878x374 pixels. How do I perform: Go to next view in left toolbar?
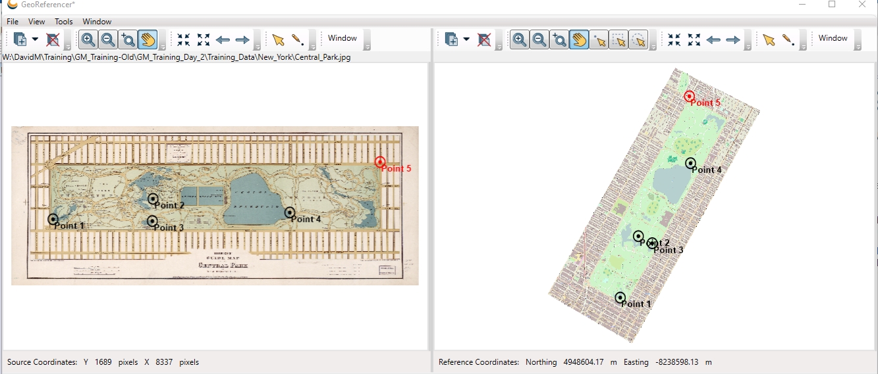(242, 40)
